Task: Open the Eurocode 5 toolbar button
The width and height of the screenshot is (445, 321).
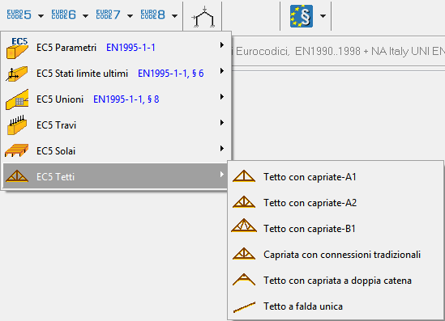Action: click(19, 15)
